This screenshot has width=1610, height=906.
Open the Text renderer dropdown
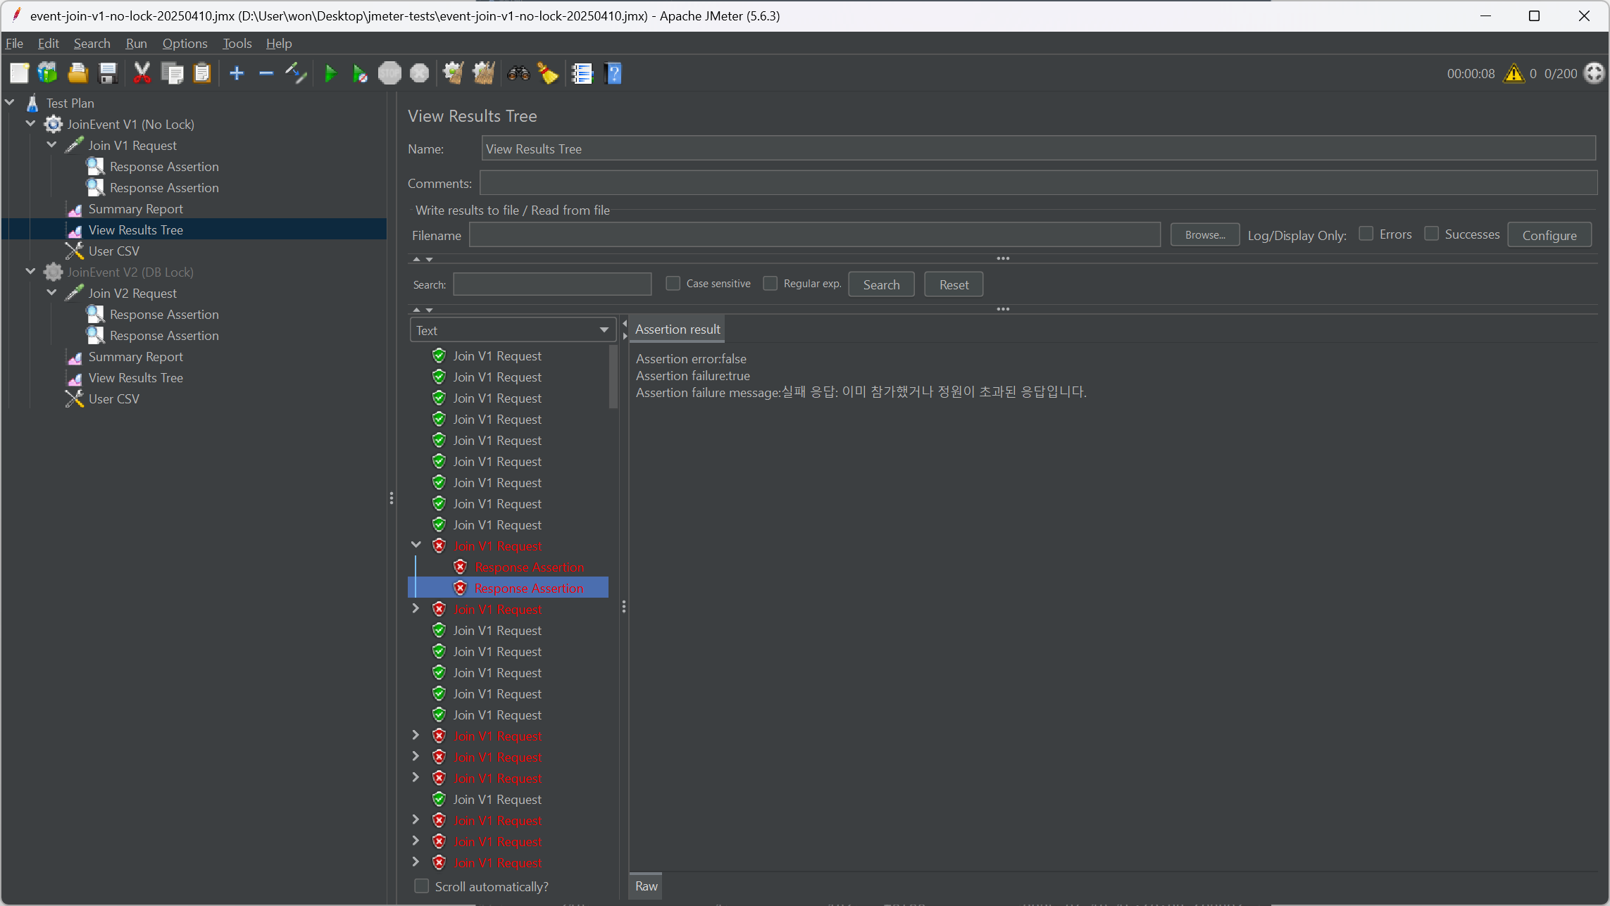[x=512, y=330]
